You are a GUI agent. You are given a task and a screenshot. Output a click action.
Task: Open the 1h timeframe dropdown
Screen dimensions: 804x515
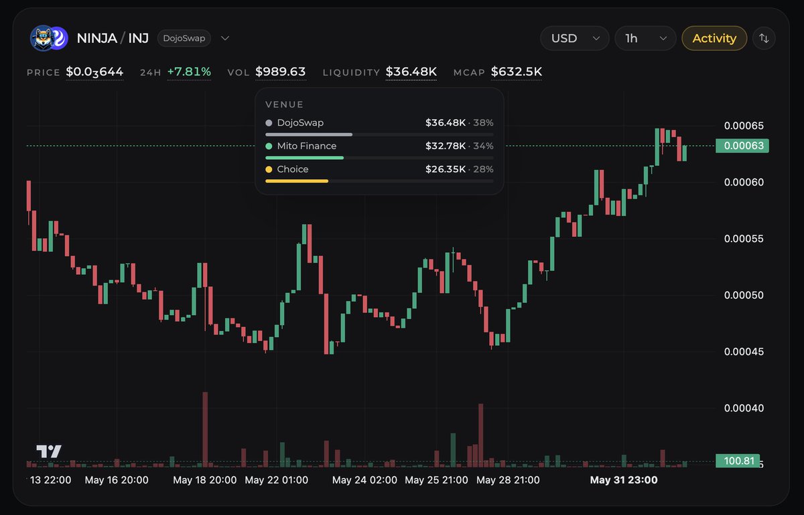click(x=645, y=38)
